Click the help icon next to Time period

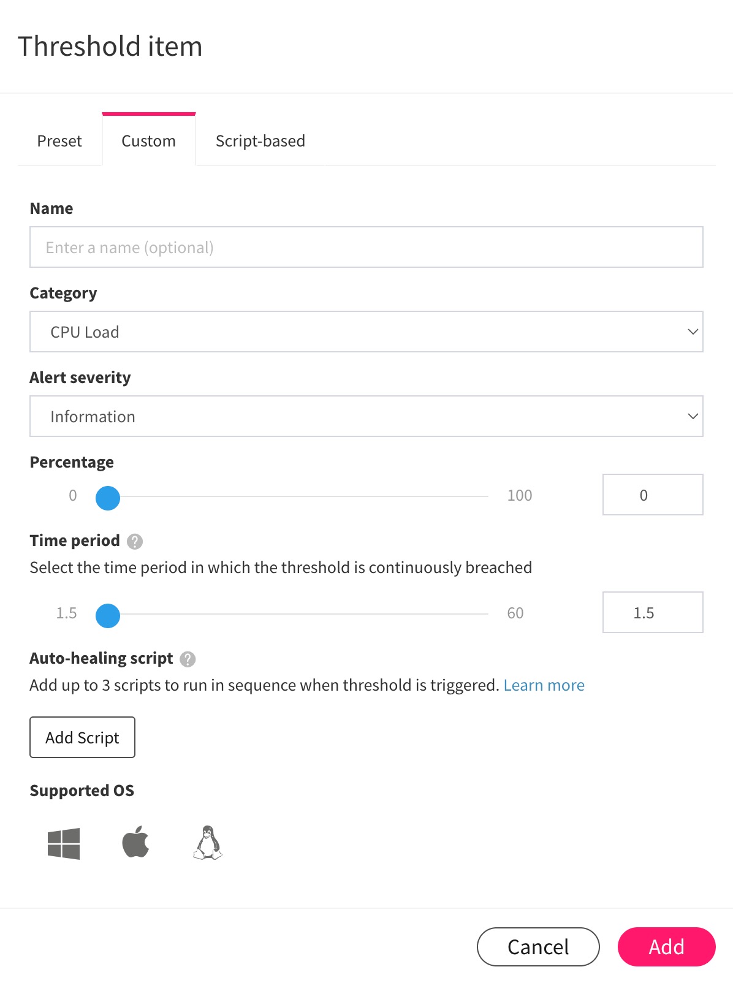coord(136,542)
